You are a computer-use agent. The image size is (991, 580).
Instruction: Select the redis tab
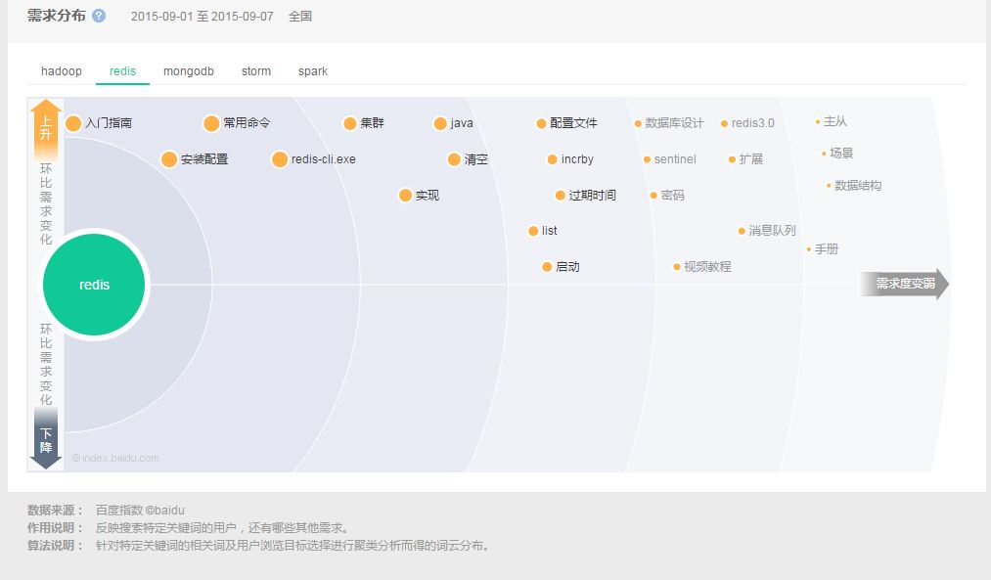coord(122,71)
